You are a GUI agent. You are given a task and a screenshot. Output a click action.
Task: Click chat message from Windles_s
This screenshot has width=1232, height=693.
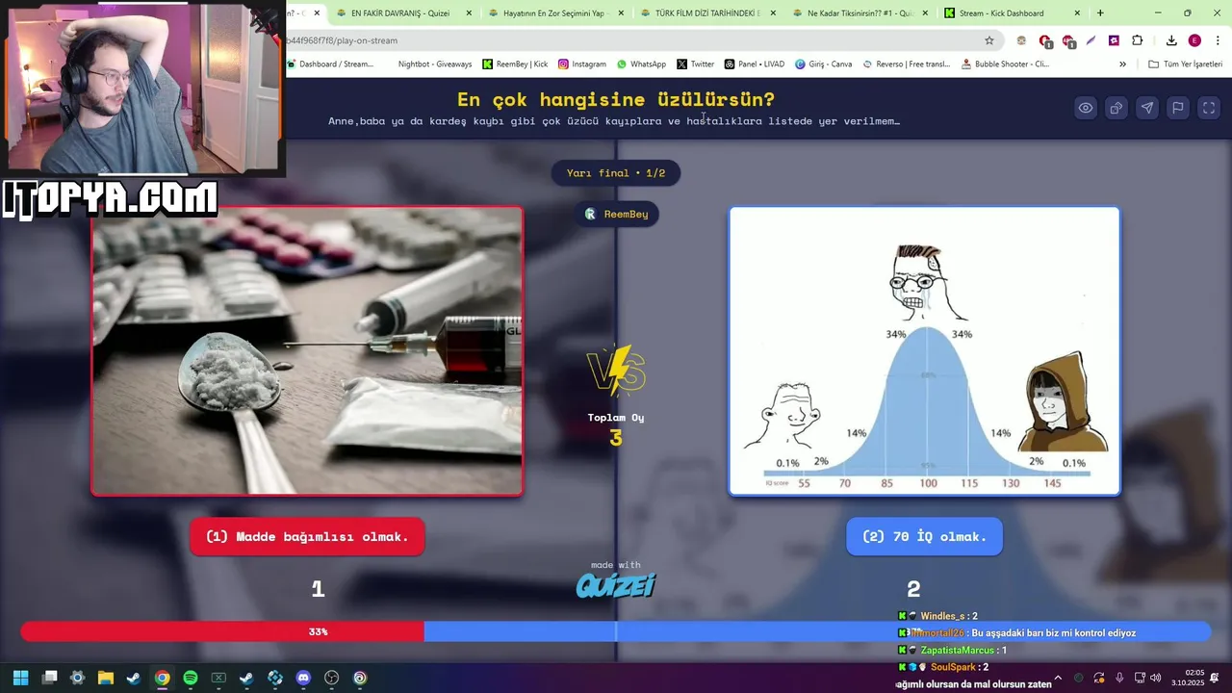937,616
